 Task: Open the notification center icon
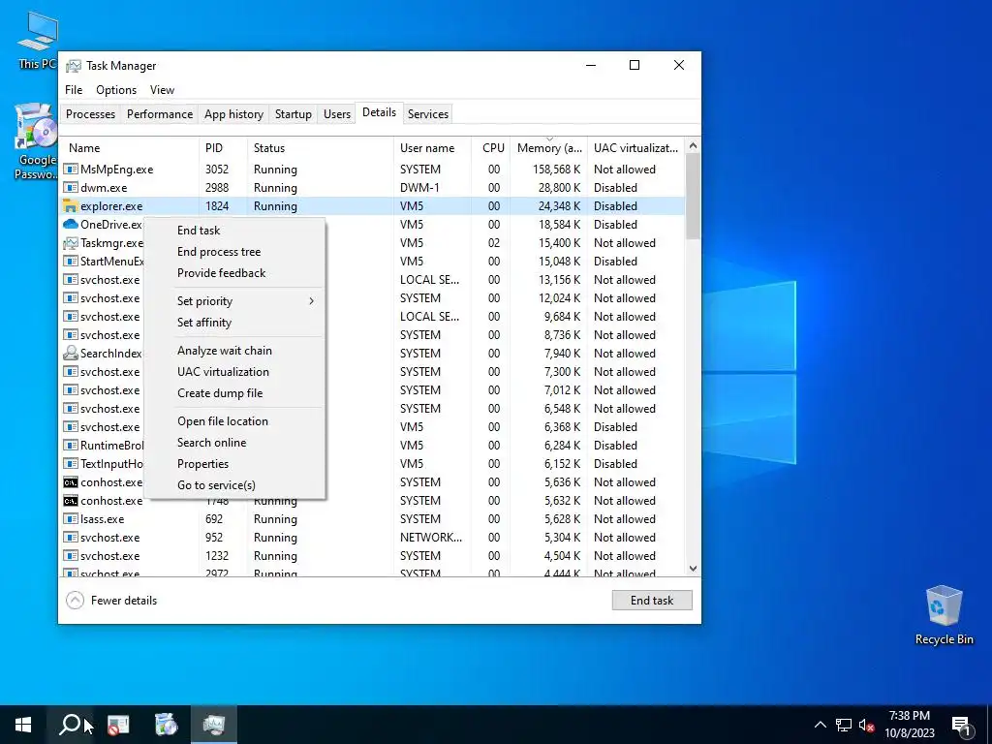point(962,725)
